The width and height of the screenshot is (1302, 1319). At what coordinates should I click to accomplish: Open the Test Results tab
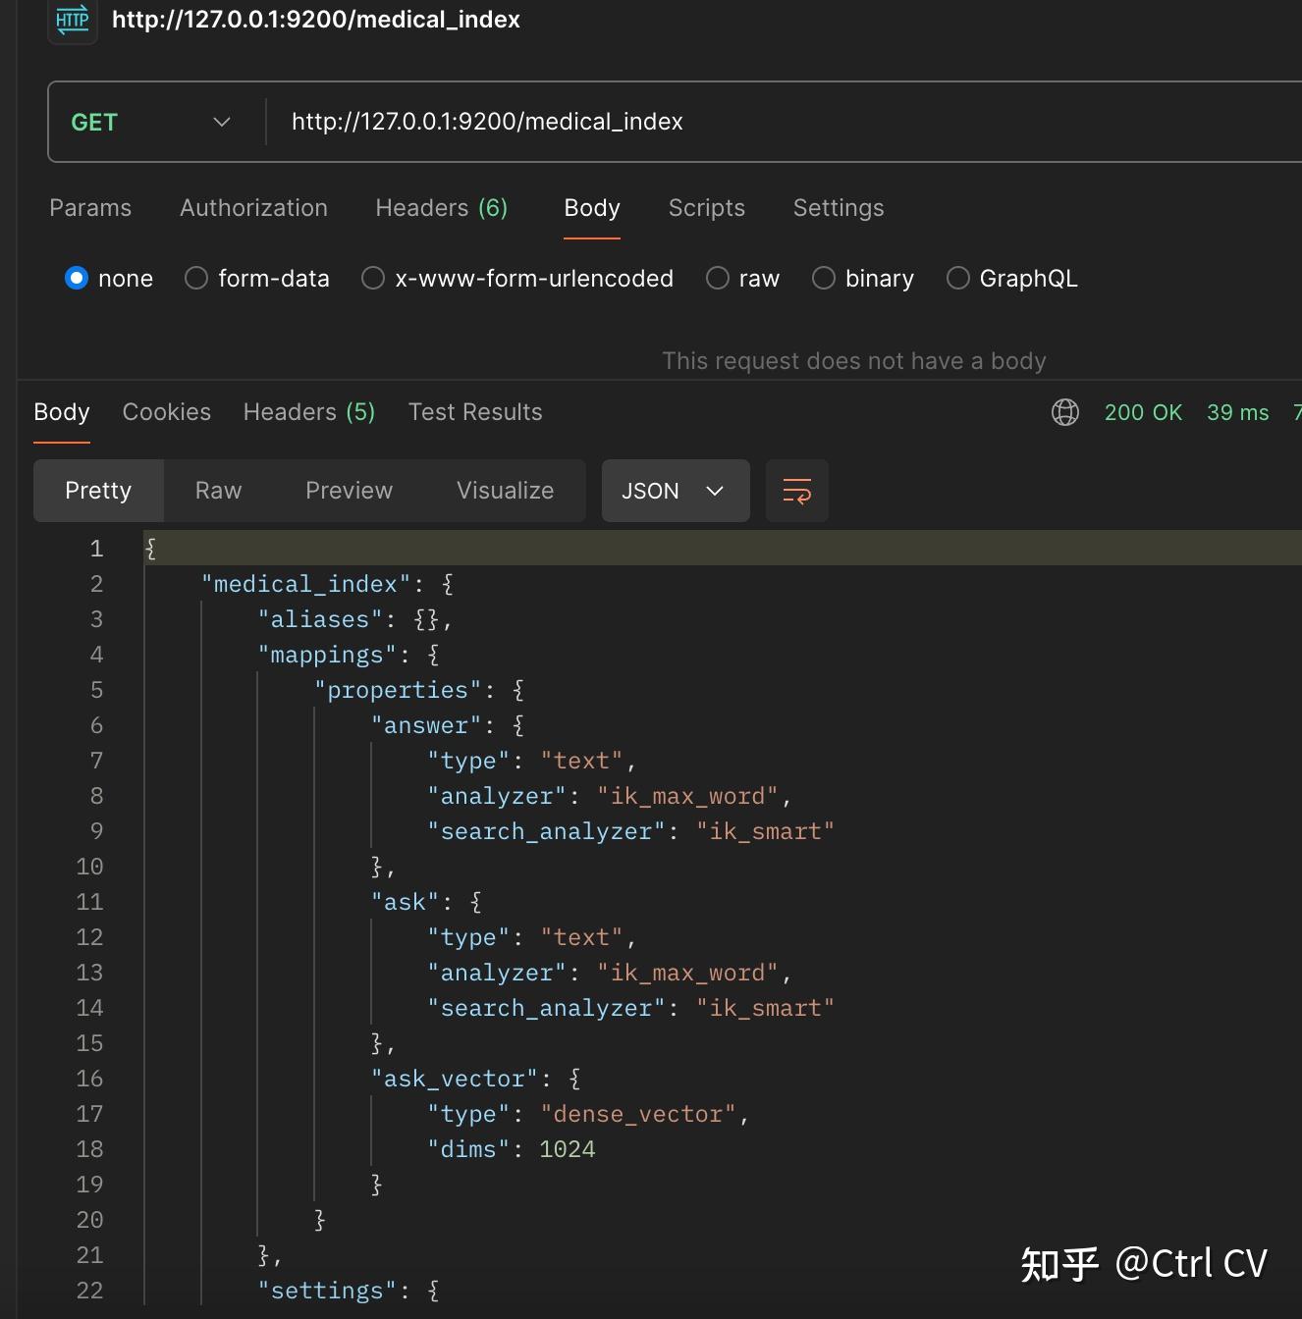pyautogui.click(x=475, y=412)
